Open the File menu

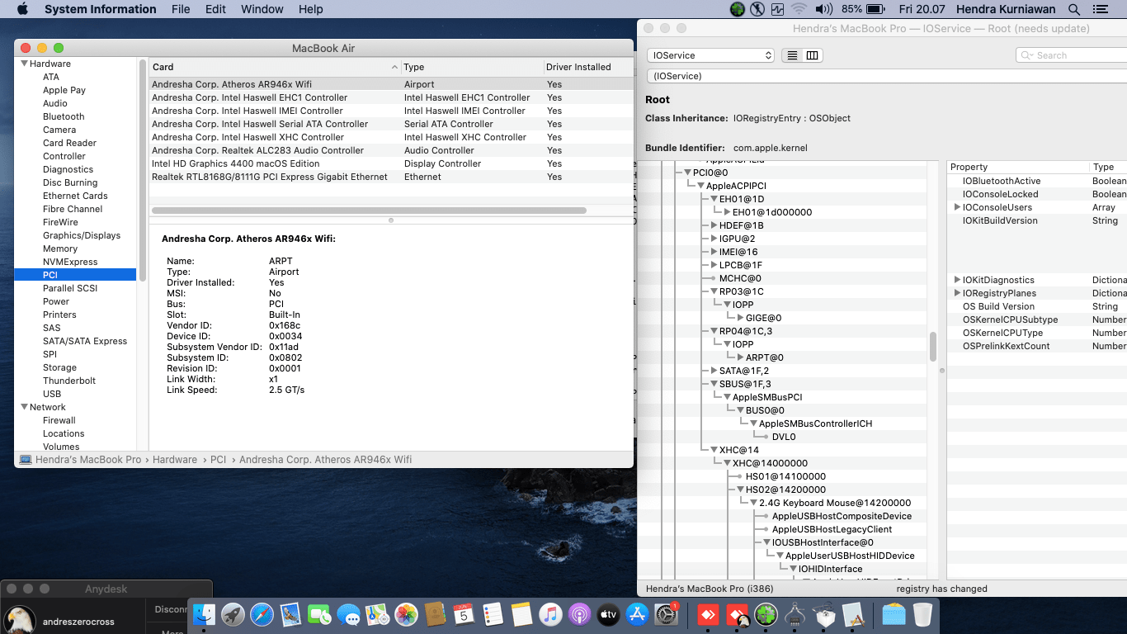point(181,9)
